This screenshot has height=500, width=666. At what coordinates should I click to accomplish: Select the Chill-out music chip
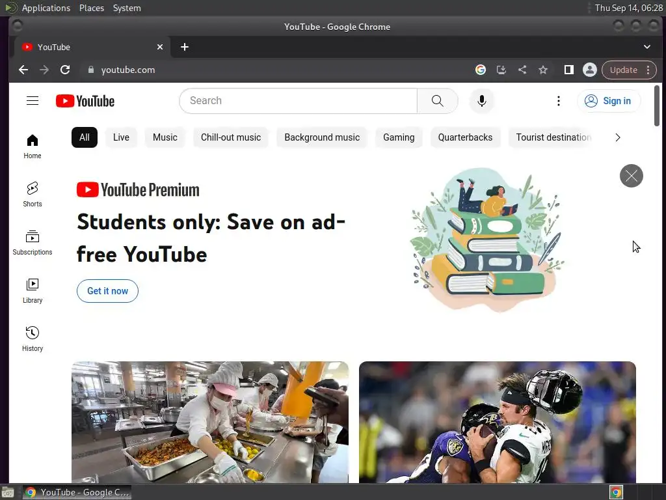click(x=231, y=137)
